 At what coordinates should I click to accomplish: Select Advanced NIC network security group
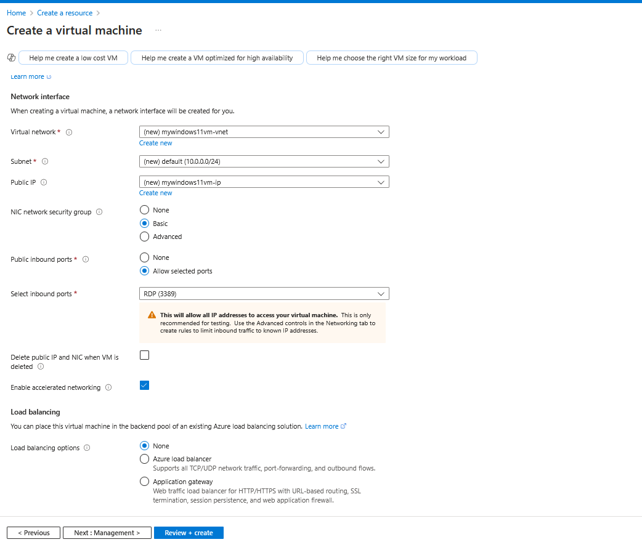(145, 237)
